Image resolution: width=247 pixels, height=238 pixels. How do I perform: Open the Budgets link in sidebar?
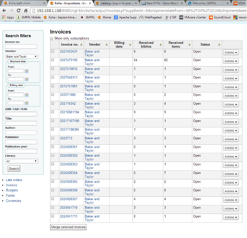pos(12,190)
